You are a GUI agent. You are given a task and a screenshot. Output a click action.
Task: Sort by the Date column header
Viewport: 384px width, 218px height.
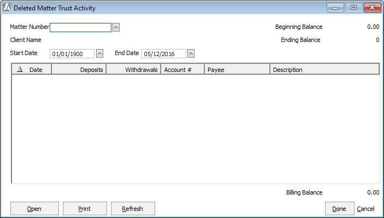click(32, 69)
